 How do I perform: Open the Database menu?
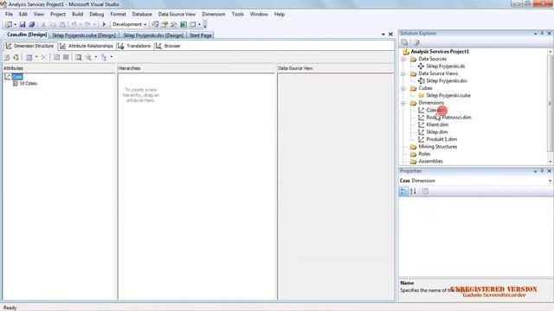click(142, 14)
